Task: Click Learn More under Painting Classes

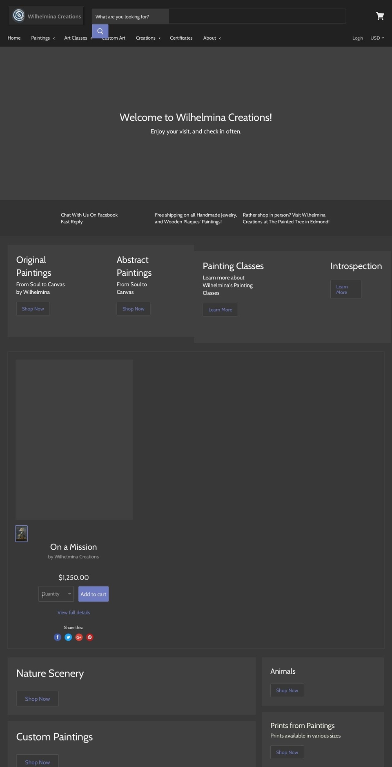Action: coord(220,310)
